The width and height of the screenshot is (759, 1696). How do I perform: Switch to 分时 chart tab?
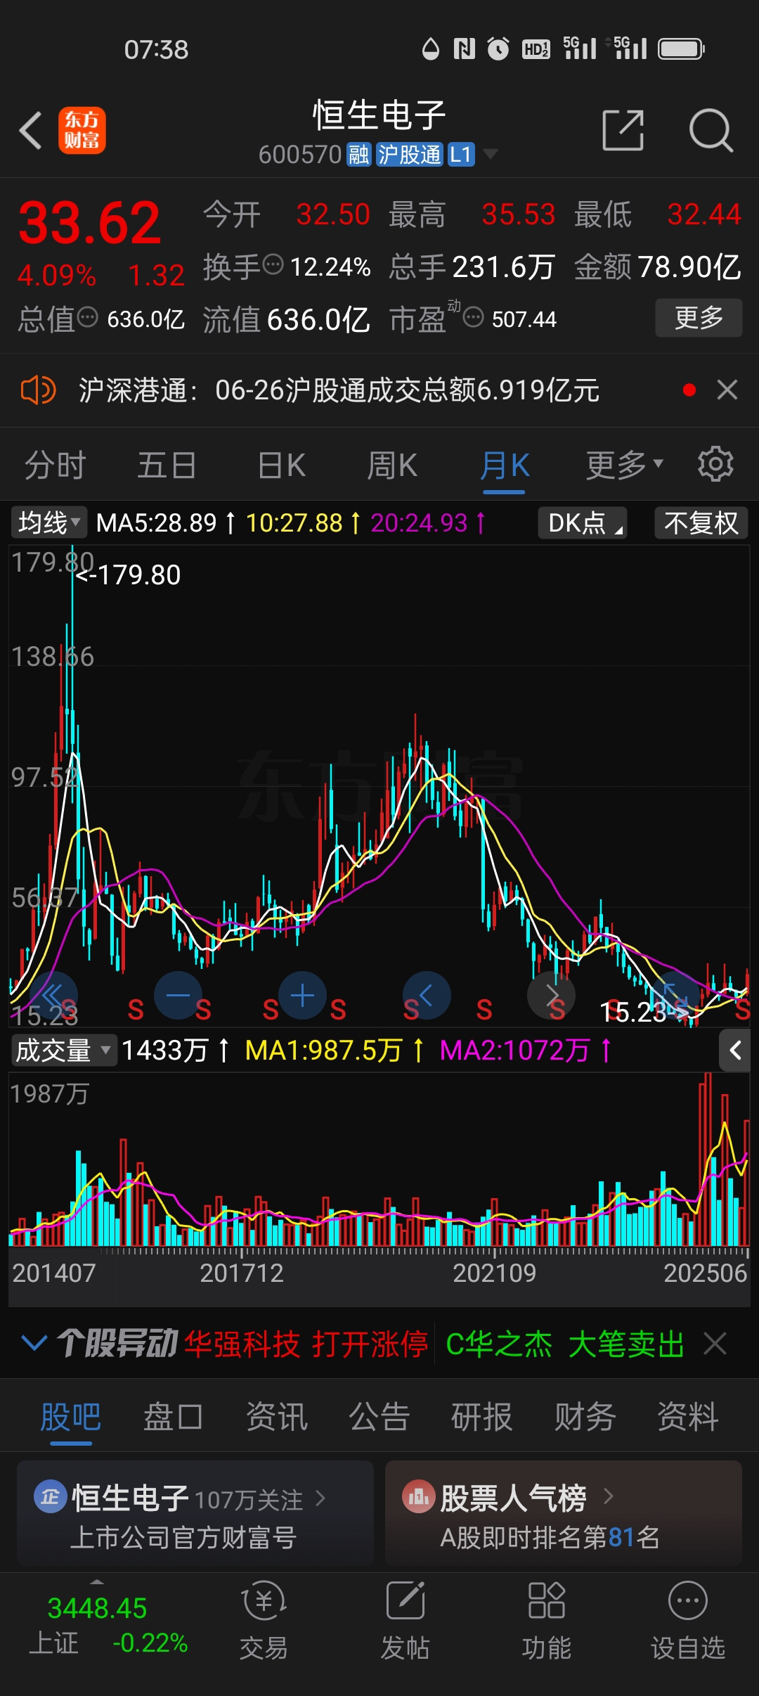(55, 465)
